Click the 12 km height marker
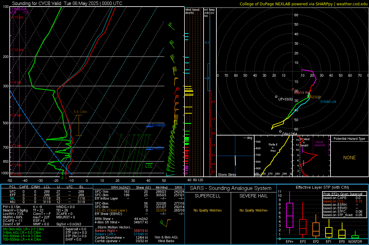Screen dimensions: 369x245 [x=18, y=50]
